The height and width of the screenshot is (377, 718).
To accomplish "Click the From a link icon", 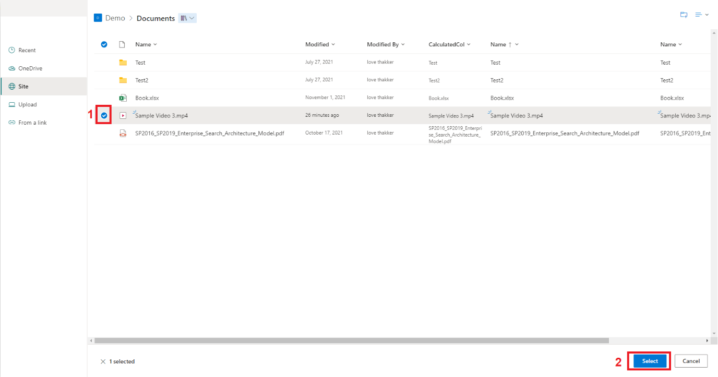I will click(x=11, y=122).
